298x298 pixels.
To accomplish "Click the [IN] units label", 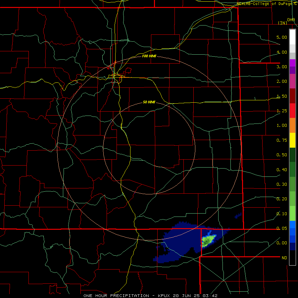I will click(x=283, y=23).
